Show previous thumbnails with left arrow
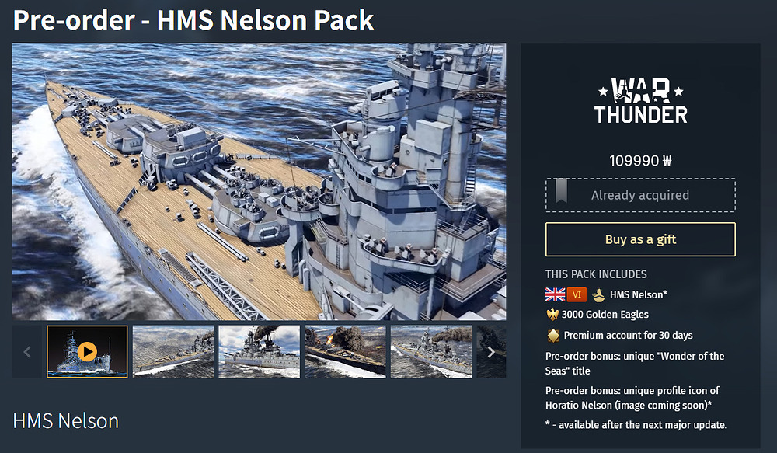 26,352
